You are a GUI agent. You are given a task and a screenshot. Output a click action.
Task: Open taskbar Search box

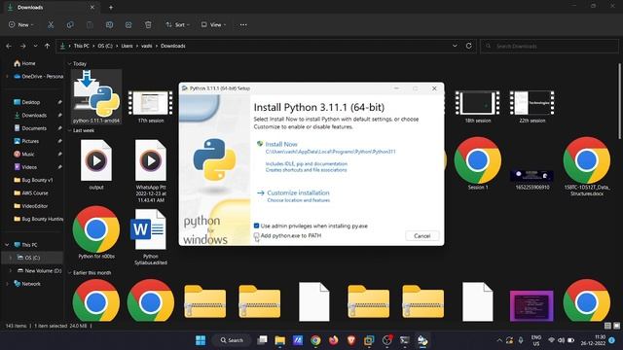232,340
